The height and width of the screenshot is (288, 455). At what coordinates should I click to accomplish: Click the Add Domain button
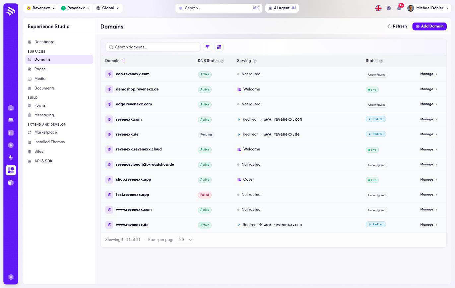429,26
